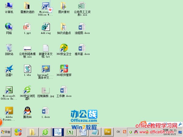Image resolution: width=183 pixels, height=137 pixels.
Task: Select the 流程图.docx document
Action: pyautogui.click(x=82, y=29)
